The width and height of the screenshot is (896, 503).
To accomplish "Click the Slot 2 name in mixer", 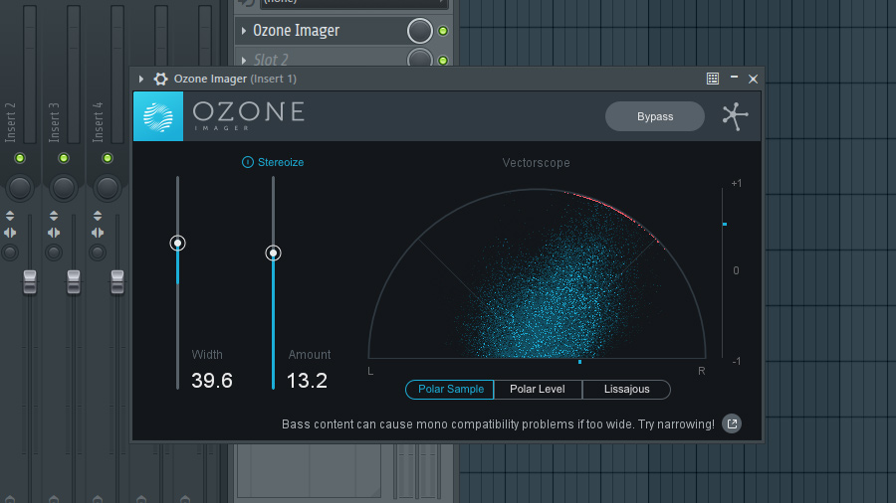I will pos(271,60).
